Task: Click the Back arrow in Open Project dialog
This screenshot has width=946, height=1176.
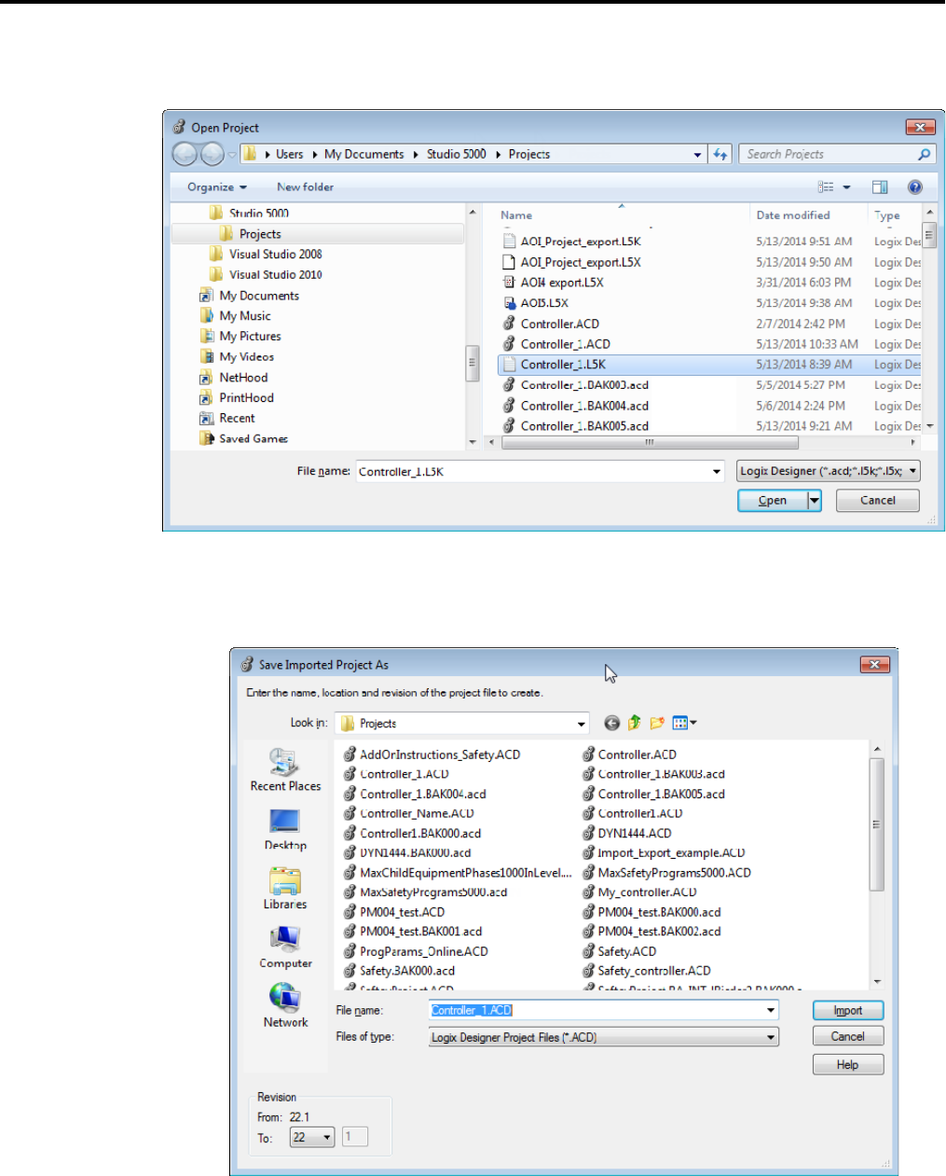Action: pyautogui.click(x=185, y=154)
